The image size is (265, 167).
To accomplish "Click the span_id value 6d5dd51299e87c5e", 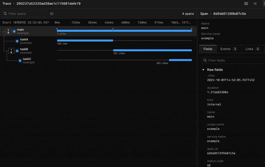I will [221, 153].
